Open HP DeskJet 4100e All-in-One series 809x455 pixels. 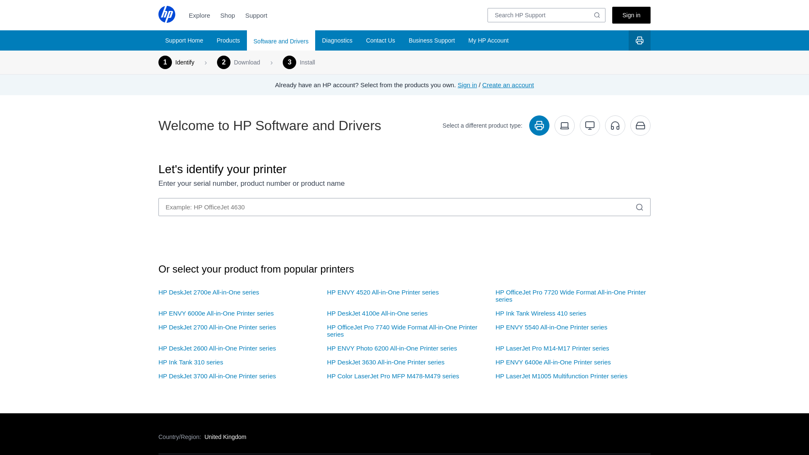pyautogui.click(x=378, y=313)
